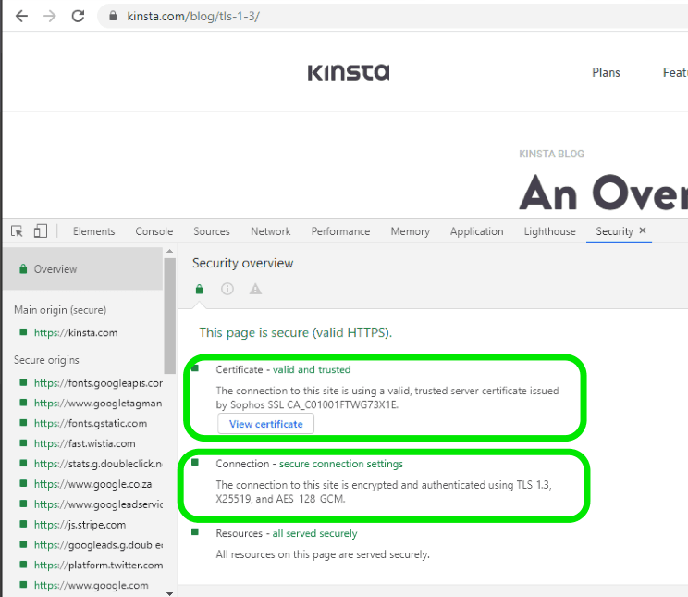Switch to the Lighthouse tab

[550, 231]
